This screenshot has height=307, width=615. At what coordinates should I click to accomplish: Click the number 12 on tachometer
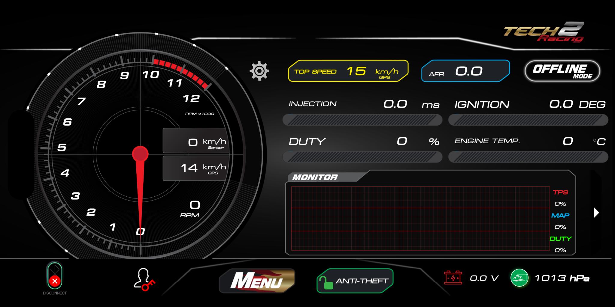pos(191,98)
